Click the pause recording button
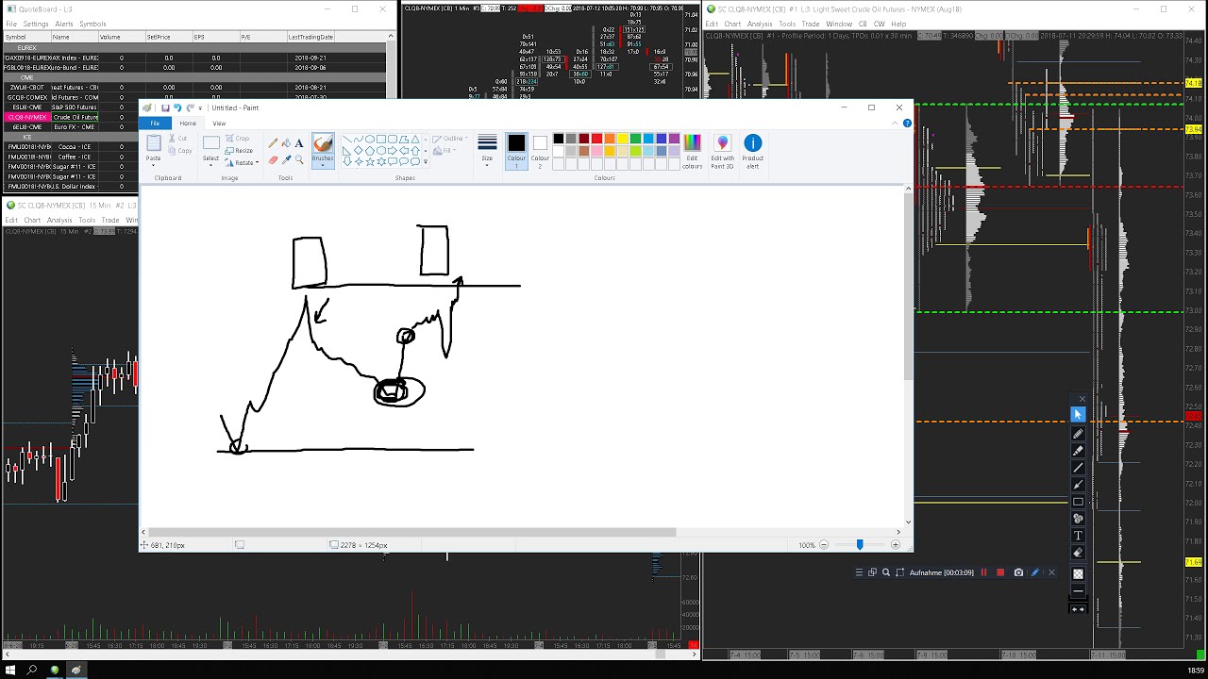The height and width of the screenshot is (679, 1208). click(x=983, y=572)
